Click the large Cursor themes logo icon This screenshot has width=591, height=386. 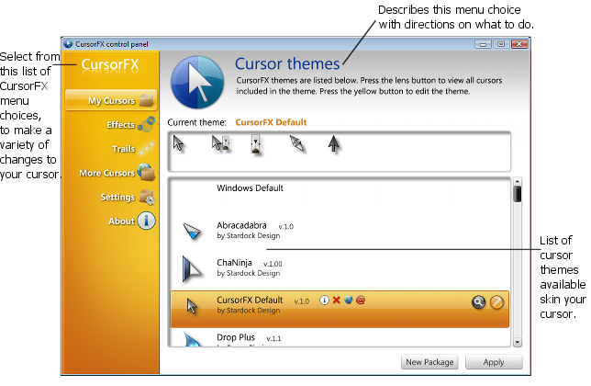pos(197,83)
